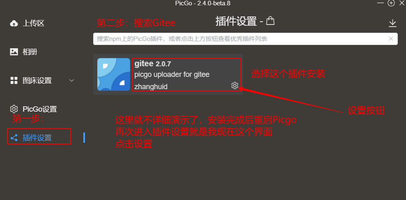Viewport: 406px width, 200px height.
Task: Click the gitee 2.0.7 plugin title
Action: coord(153,63)
